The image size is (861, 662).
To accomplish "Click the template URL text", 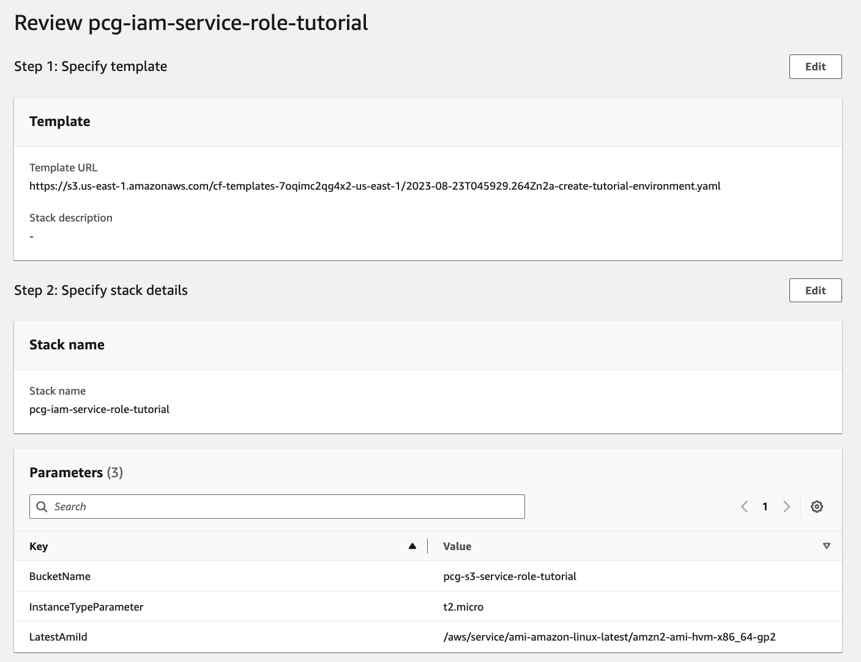I will coord(375,186).
